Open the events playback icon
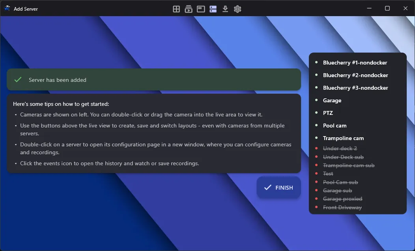This screenshot has width=415, height=251. tap(189, 9)
